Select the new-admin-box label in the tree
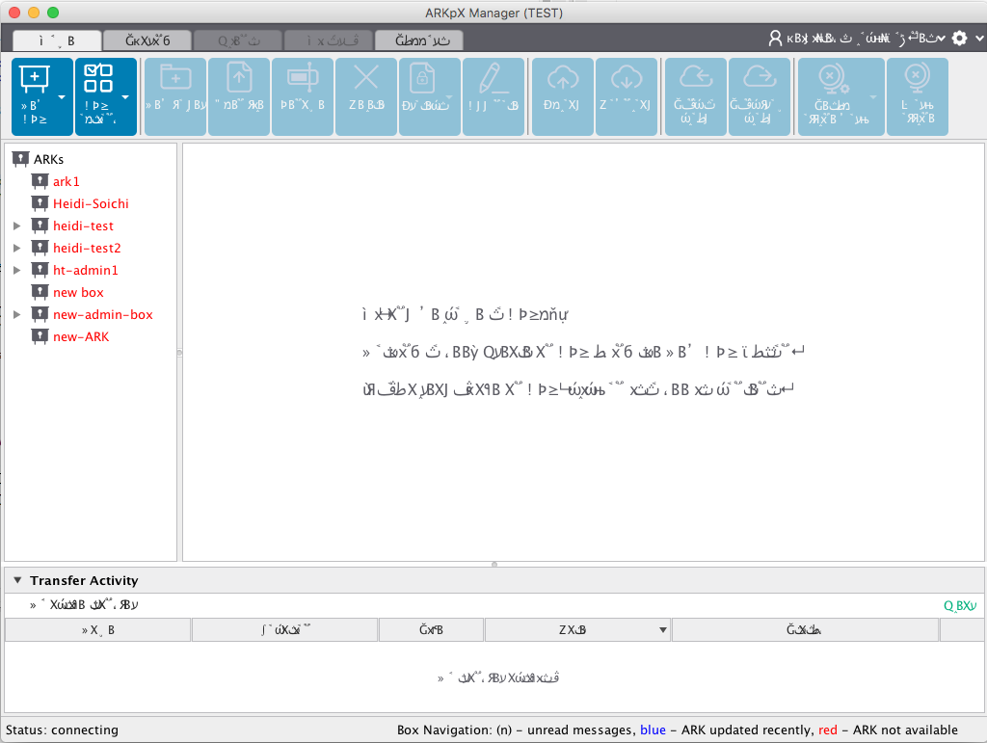Viewport: 987px width, 743px height. coord(102,314)
